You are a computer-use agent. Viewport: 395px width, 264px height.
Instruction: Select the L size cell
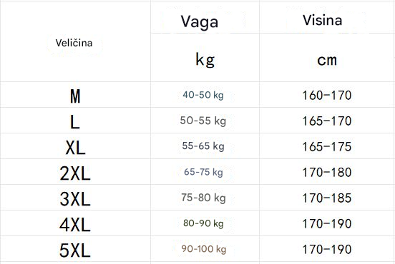pos(75,121)
